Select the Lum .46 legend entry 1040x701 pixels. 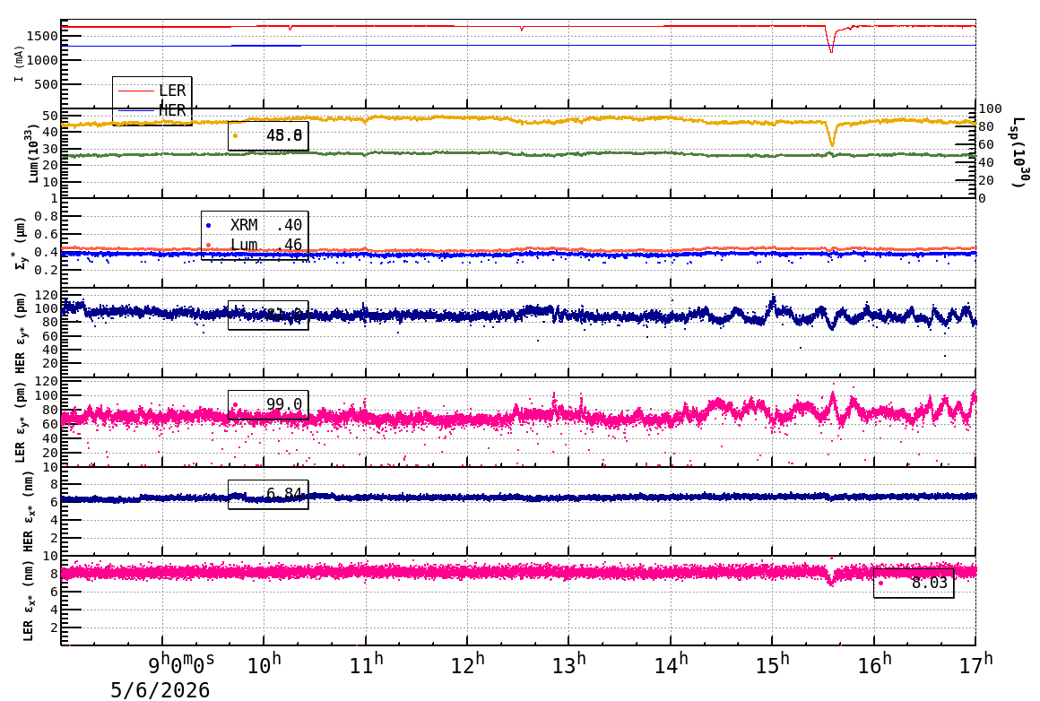tap(255, 245)
